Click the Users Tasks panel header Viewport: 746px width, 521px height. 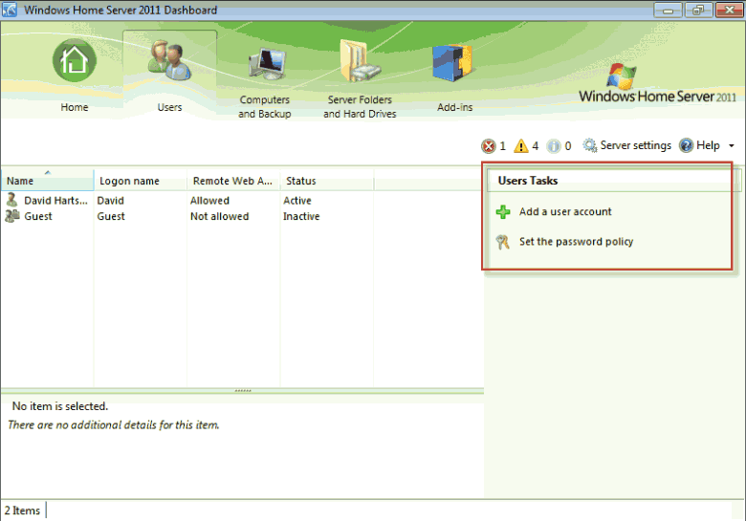coord(528,181)
